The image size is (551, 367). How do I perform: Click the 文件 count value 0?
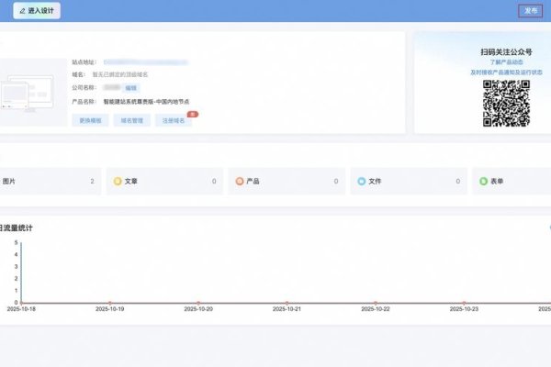click(458, 182)
